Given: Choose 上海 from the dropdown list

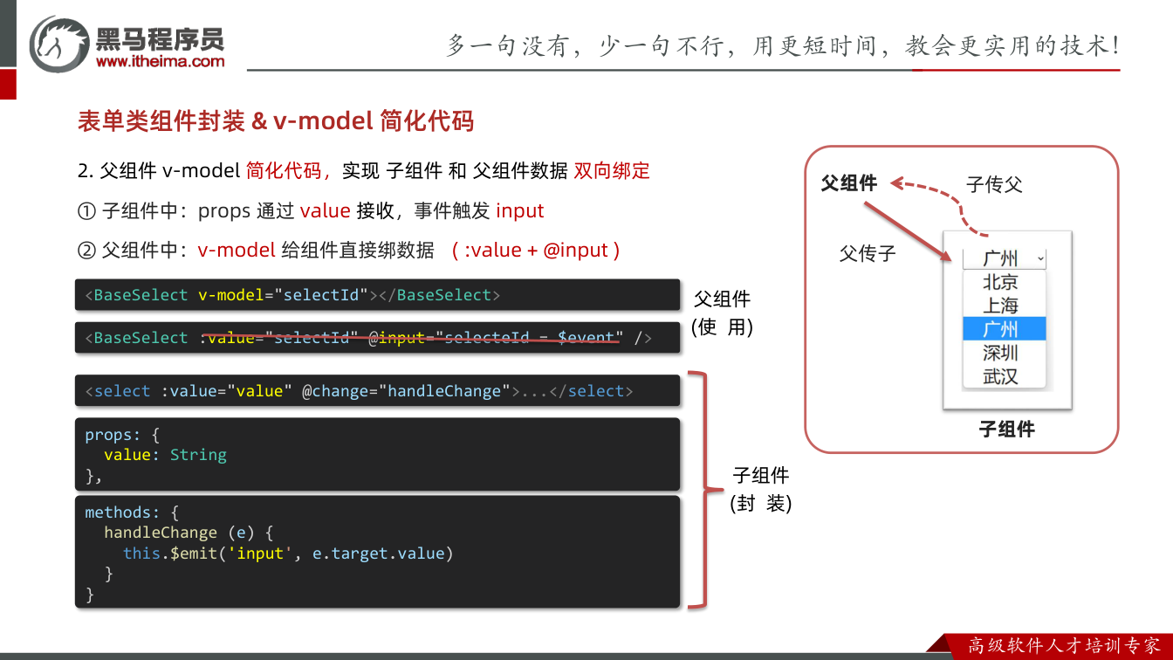Looking at the screenshot, I should coord(1004,306).
